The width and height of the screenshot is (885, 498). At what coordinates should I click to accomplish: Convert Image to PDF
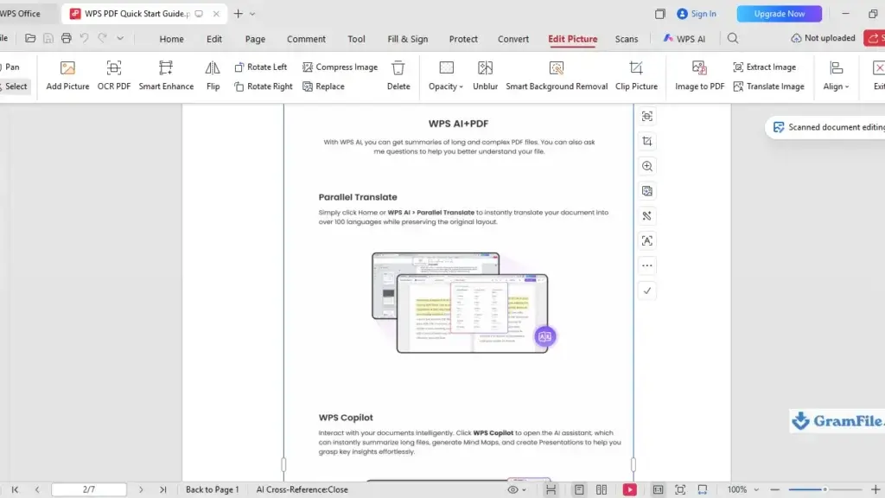tap(699, 76)
